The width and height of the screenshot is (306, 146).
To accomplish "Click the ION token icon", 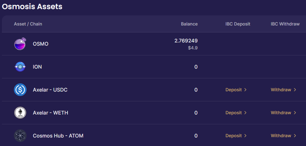I will (20, 67).
